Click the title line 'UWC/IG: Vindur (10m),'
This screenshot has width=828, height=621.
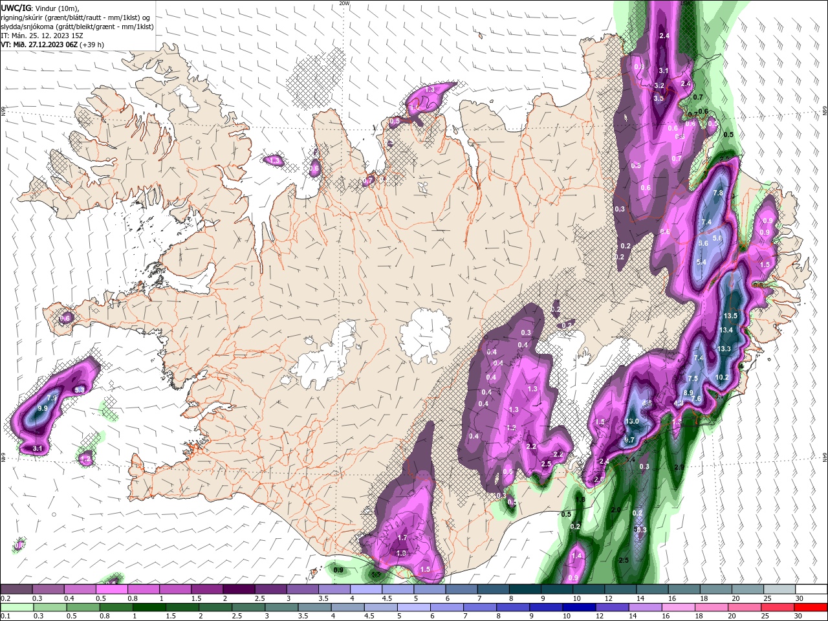[x=40, y=8]
